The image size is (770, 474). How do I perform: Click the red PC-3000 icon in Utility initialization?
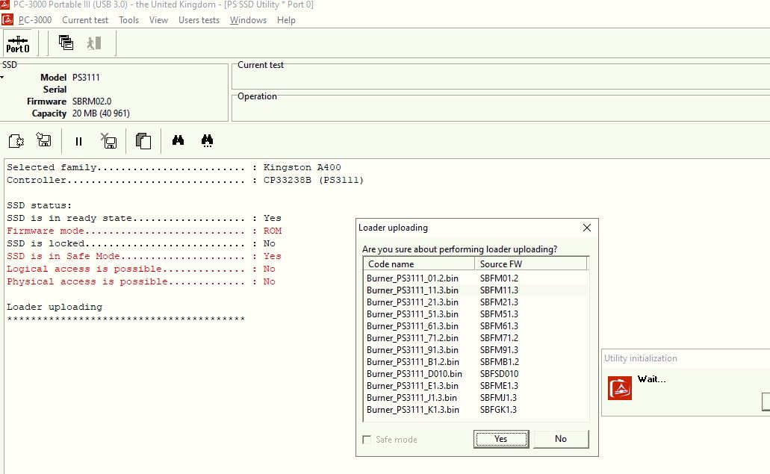tap(620, 388)
